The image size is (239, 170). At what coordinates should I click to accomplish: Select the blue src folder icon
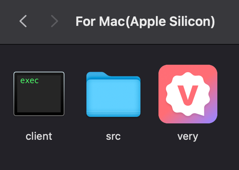113,94
